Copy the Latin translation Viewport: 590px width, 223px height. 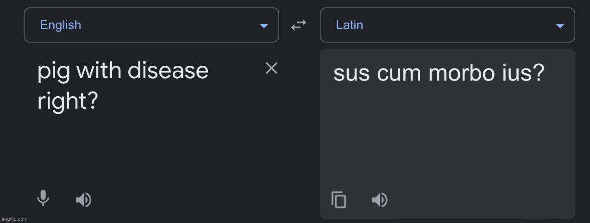(x=339, y=200)
